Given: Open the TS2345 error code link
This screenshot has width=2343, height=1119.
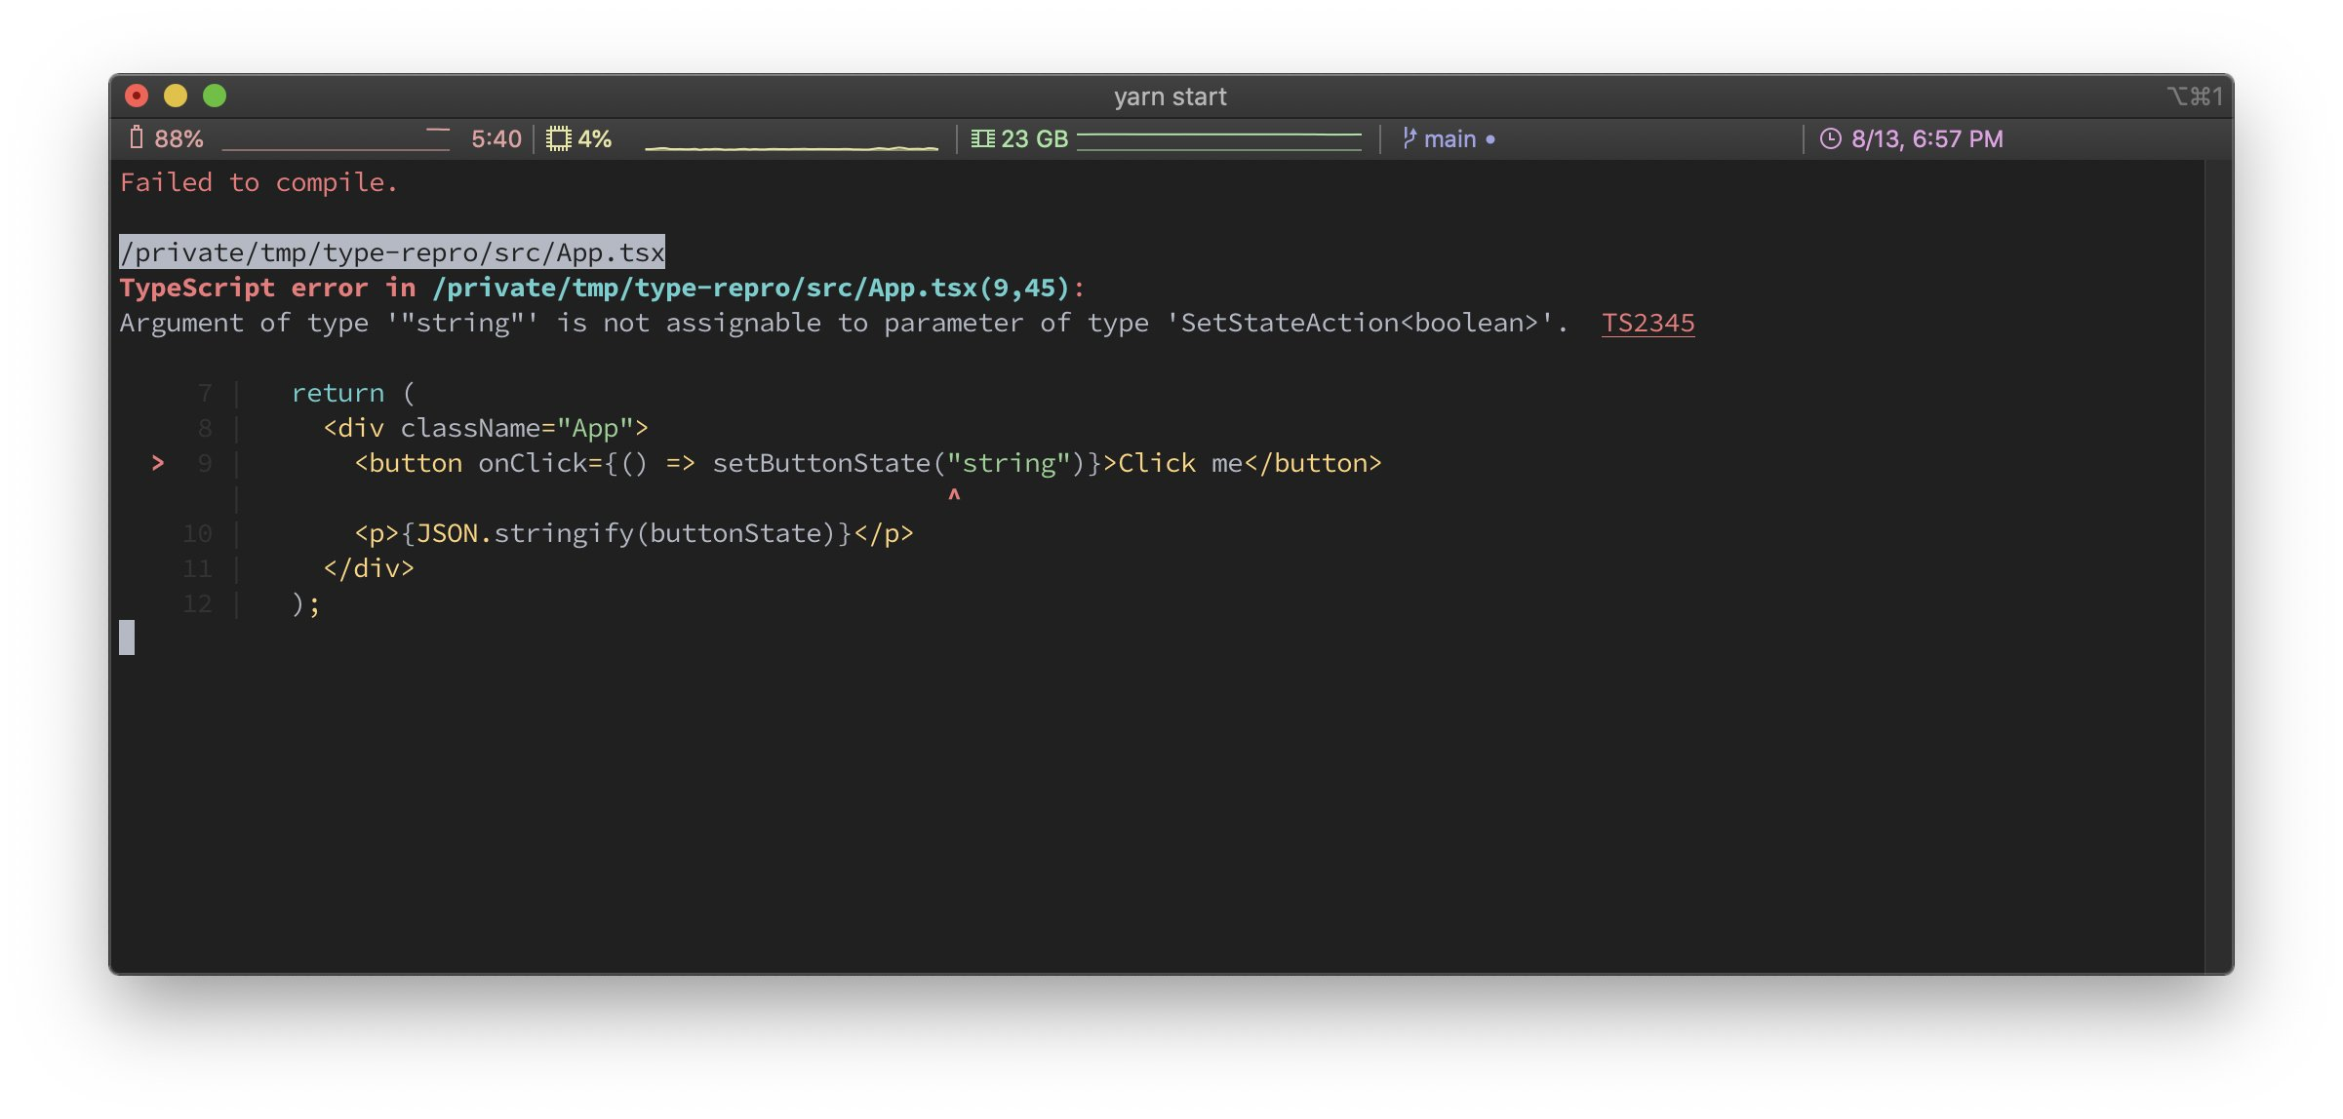Looking at the screenshot, I should click(1648, 324).
